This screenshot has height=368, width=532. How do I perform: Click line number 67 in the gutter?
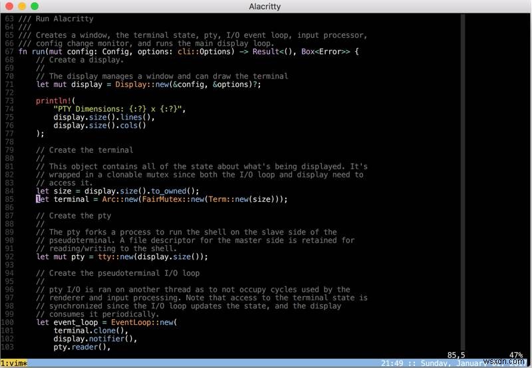click(x=9, y=52)
